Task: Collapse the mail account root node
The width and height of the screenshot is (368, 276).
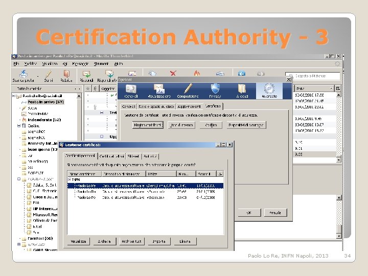Action: pos(14,96)
